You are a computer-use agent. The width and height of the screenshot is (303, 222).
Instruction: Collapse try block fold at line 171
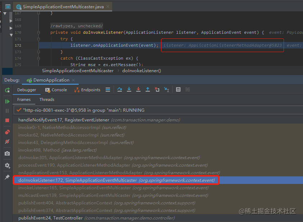tap(39, 39)
